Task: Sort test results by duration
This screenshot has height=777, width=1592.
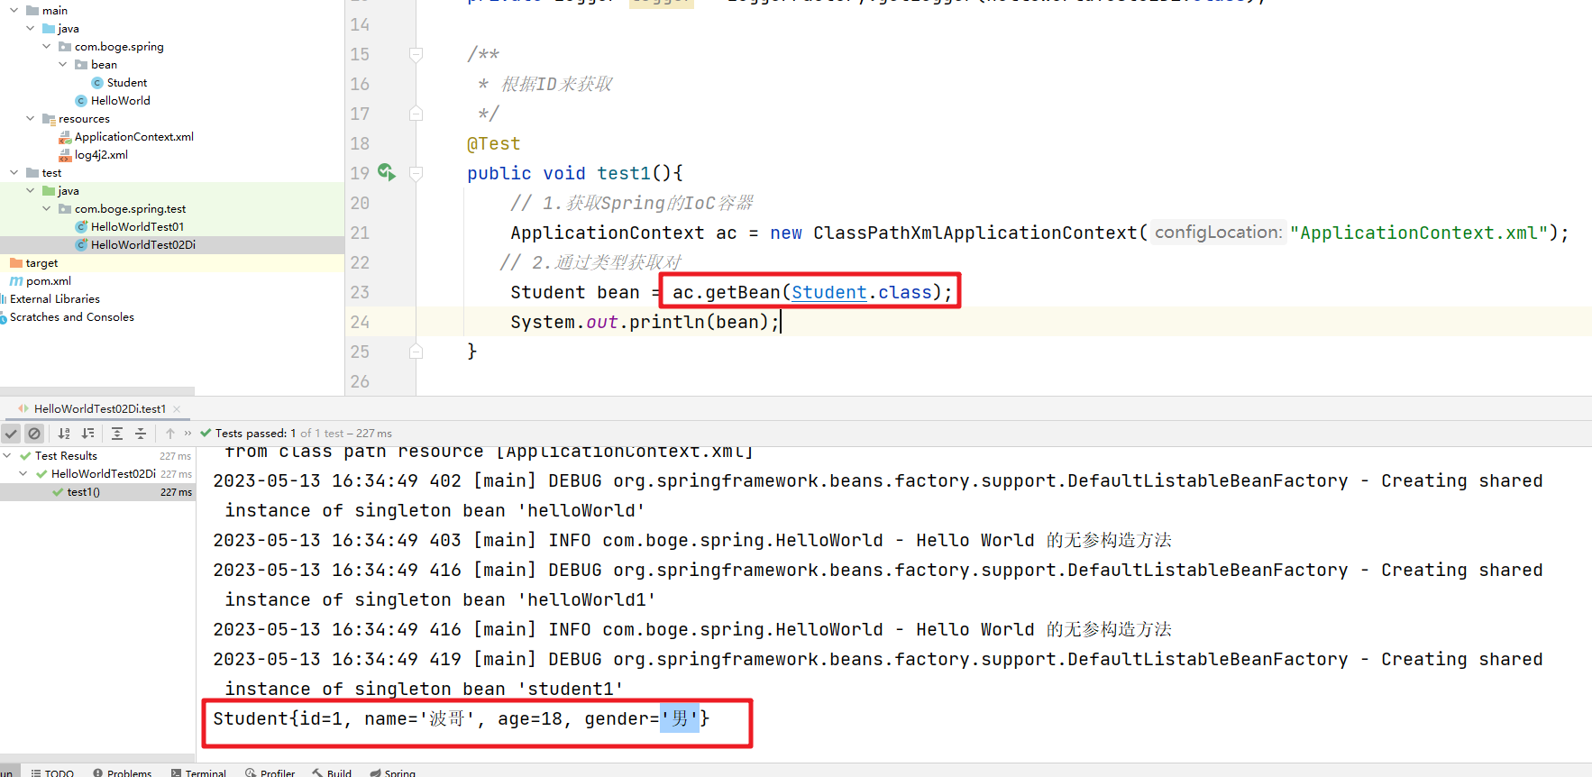Action: [87, 434]
